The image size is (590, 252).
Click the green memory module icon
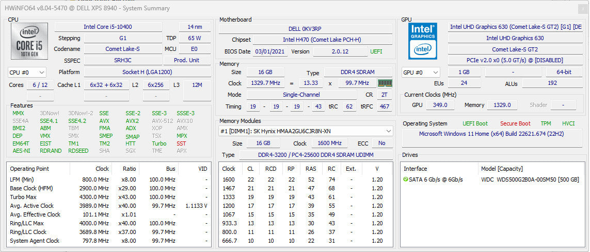[x=385, y=83]
